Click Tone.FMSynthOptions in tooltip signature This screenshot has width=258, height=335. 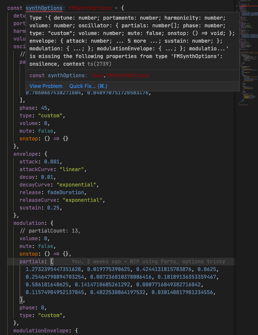click(120, 76)
